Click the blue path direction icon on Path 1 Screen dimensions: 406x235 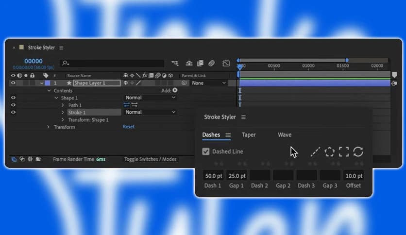[127, 105]
